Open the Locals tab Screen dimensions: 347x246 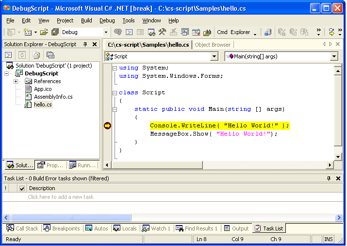[x=125, y=228]
